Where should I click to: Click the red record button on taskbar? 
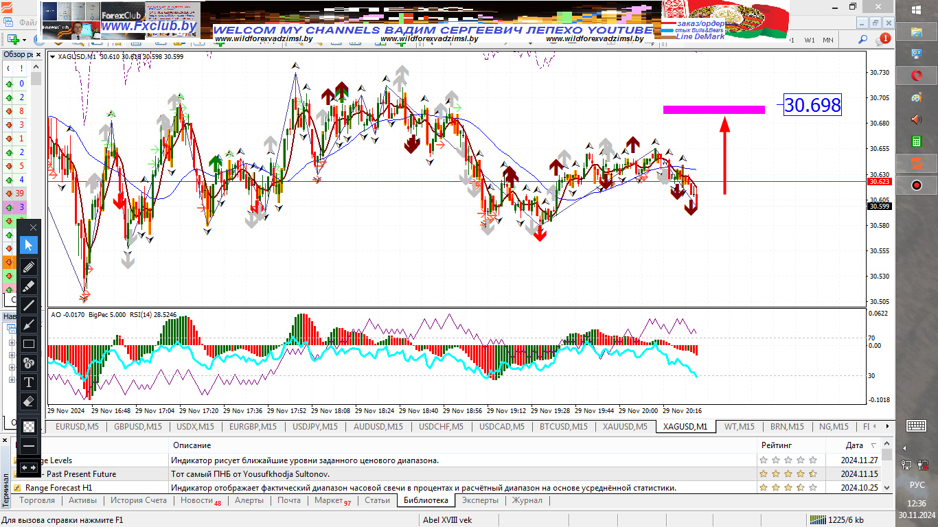click(x=917, y=185)
